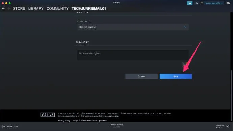The height and width of the screenshot is (131, 233).
Task: Open the announcements megaphone icon
Action: click(190, 3)
